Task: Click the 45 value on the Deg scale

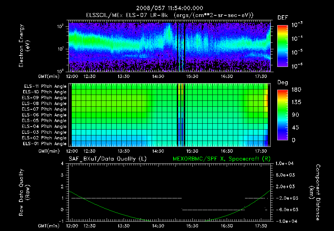Action: tap(296, 128)
